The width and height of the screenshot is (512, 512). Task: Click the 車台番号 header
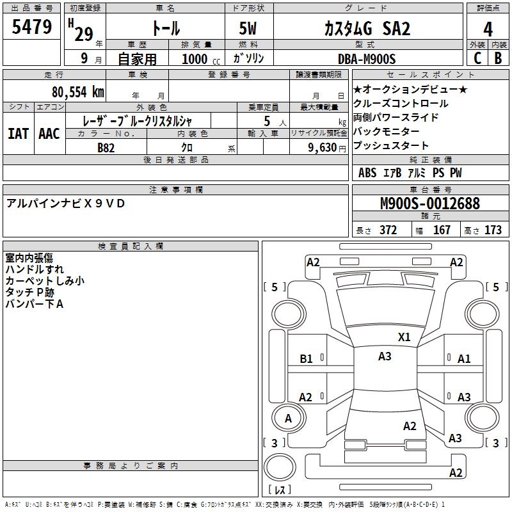[430, 189]
